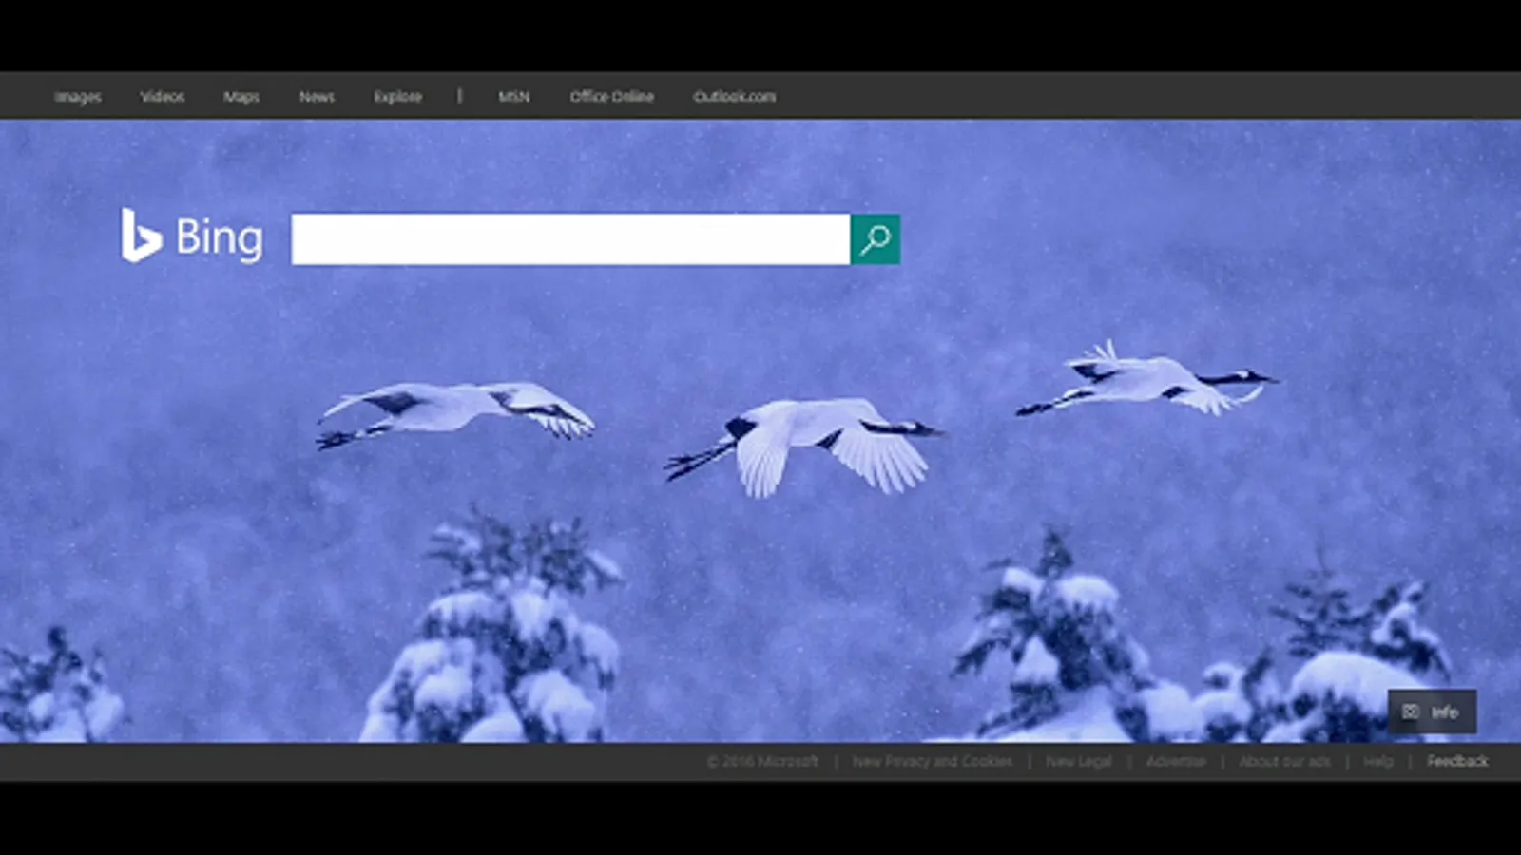Open the Legal footer link
Screen dimensions: 1521x855
(1079, 761)
